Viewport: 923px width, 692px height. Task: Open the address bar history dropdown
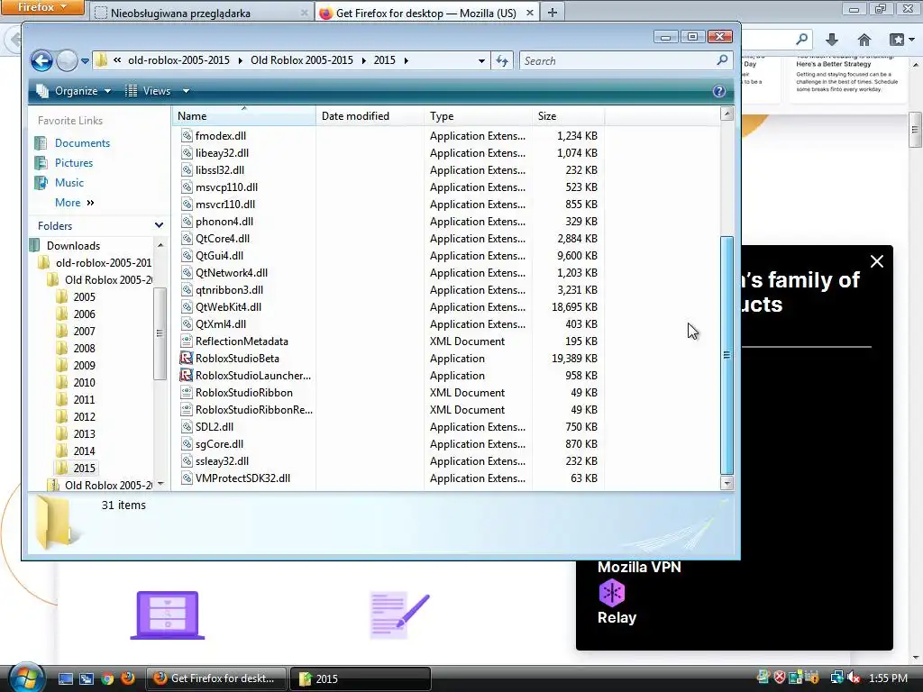(481, 60)
